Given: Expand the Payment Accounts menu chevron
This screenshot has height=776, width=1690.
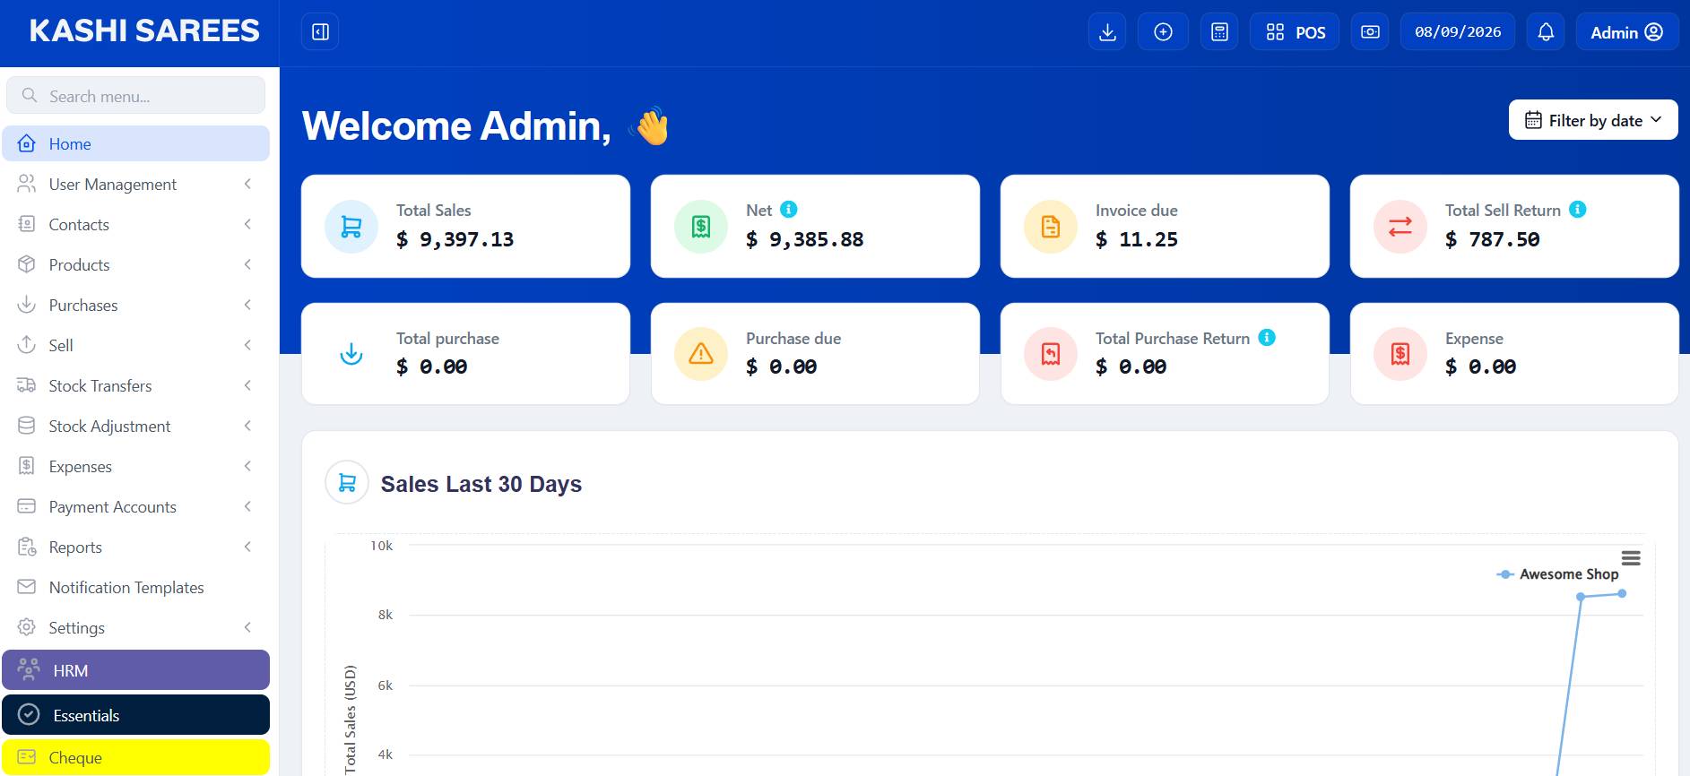Looking at the screenshot, I should tap(247, 506).
